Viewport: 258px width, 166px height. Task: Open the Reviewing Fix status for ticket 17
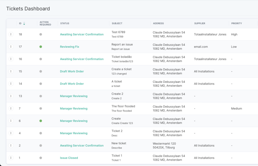click(70, 47)
